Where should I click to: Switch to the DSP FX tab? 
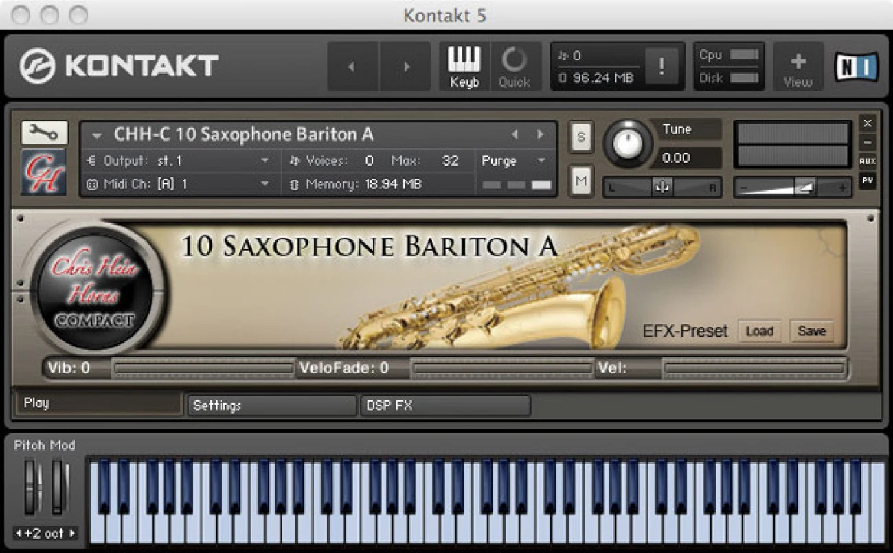tap(445, 405)
